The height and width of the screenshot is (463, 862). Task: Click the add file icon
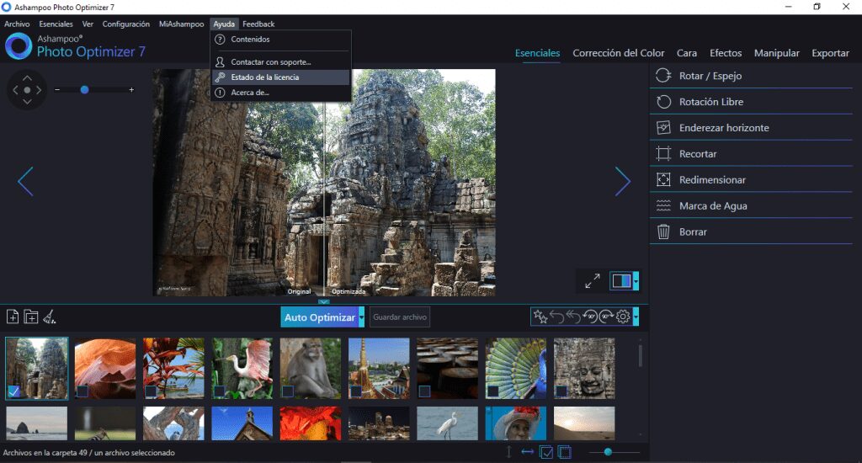[x=13, y=317]
